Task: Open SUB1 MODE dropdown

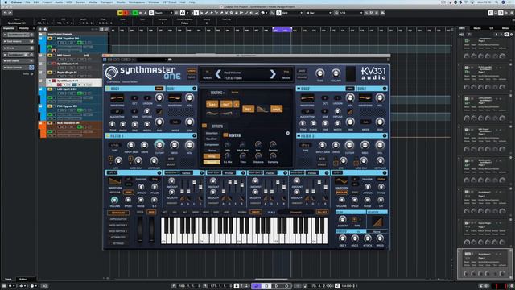Action: (x=175, y=122)
